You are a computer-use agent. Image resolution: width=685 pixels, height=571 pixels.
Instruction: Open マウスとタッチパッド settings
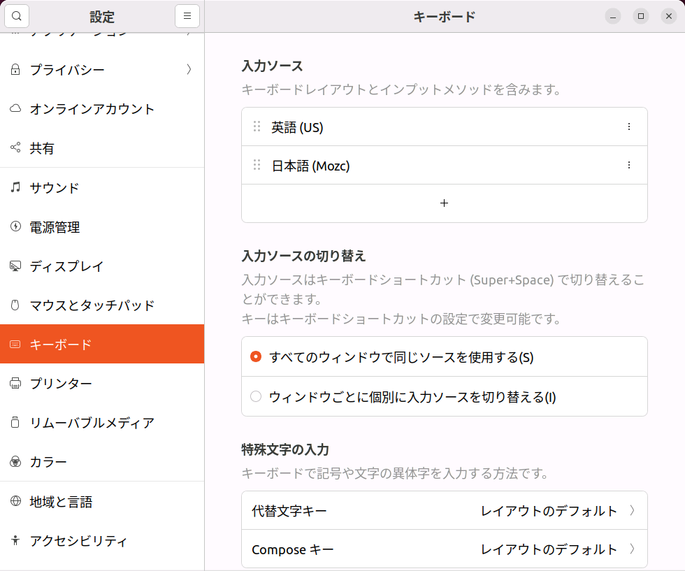pyautogui.click(x=102, y=305)
